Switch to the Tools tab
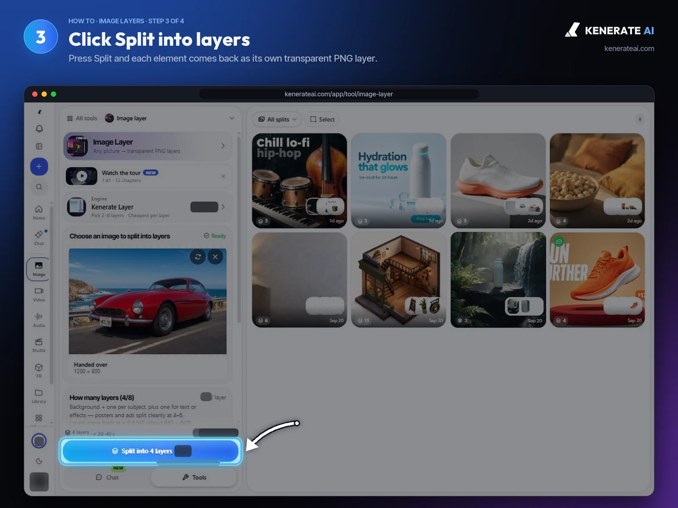 (194, 477)
